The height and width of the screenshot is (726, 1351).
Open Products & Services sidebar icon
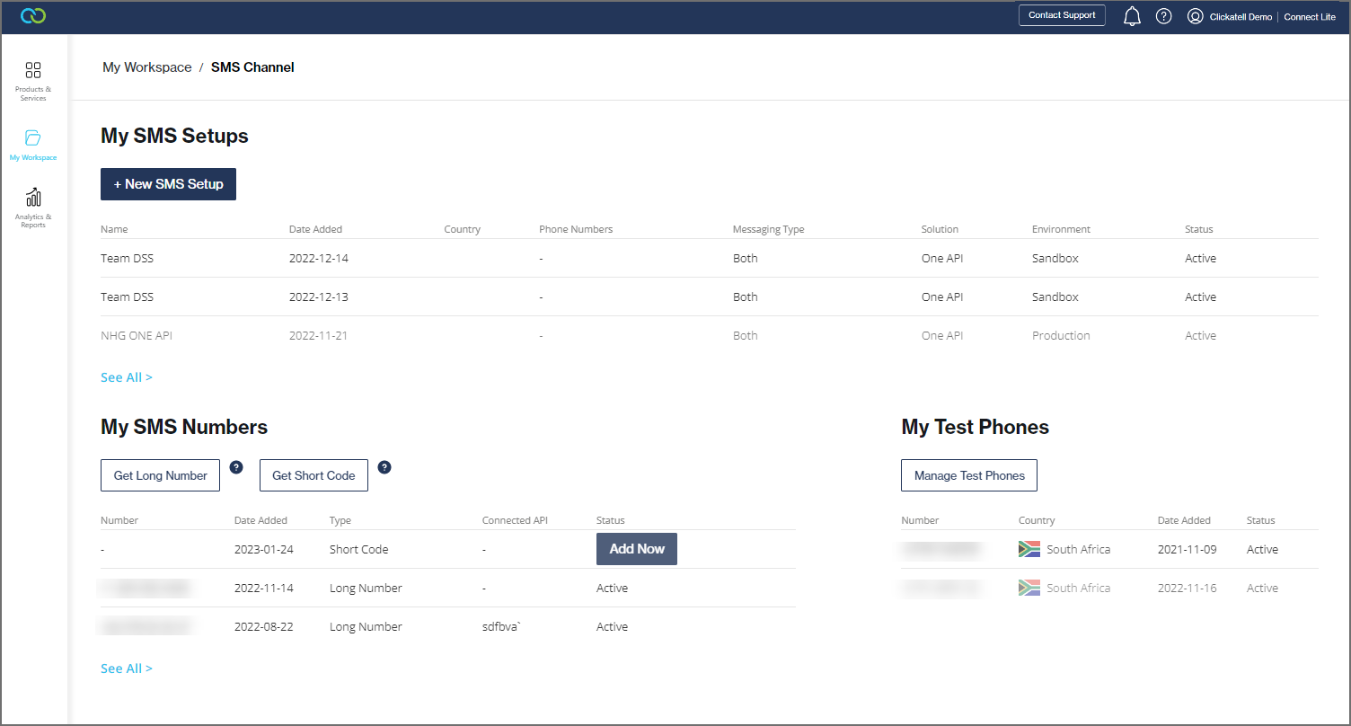coord(33,71)
